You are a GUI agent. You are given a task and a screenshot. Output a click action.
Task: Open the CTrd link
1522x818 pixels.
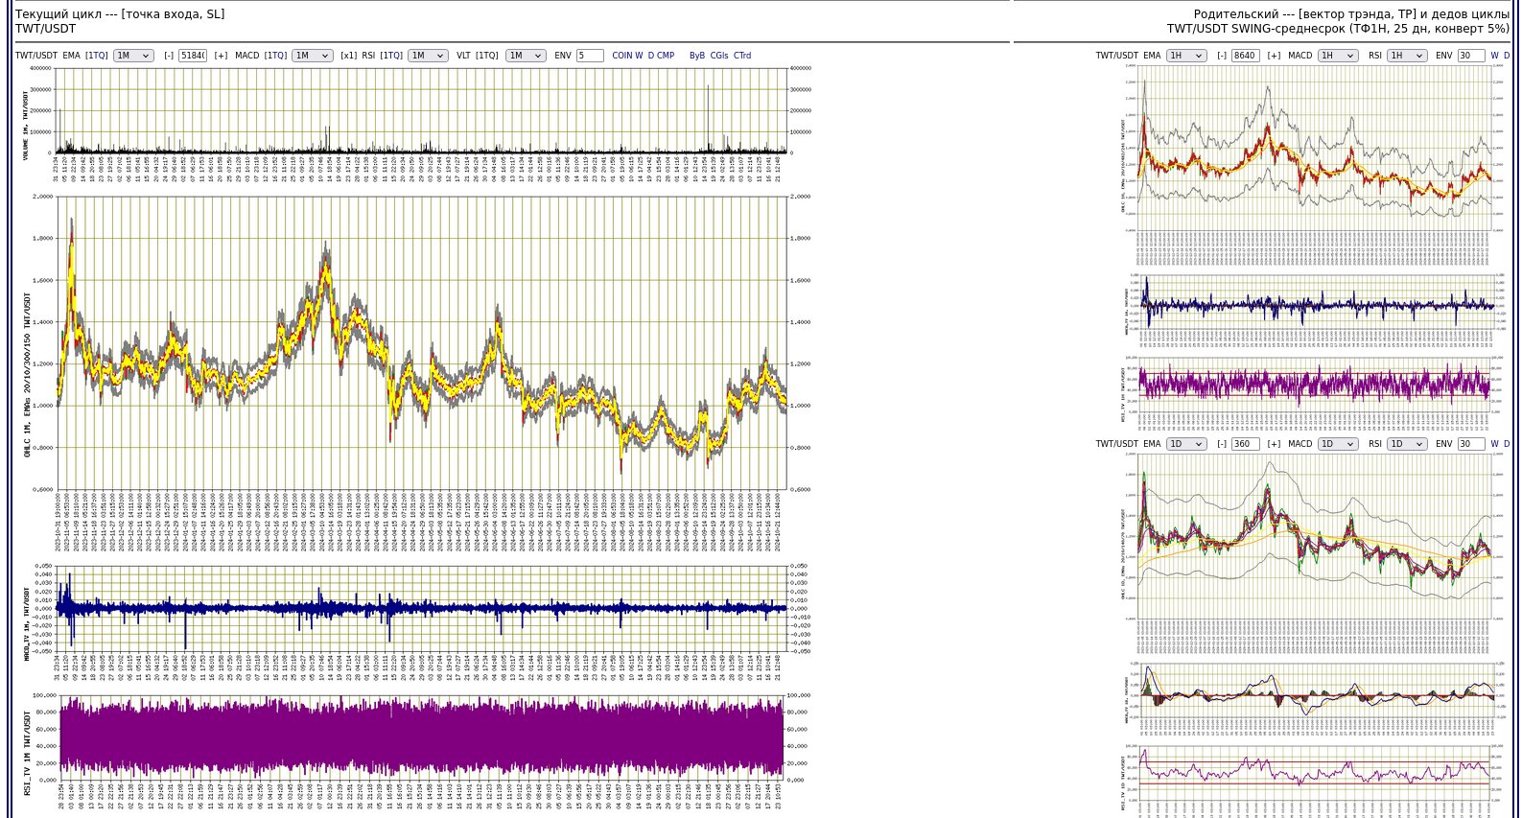click(x=742, y=56)
